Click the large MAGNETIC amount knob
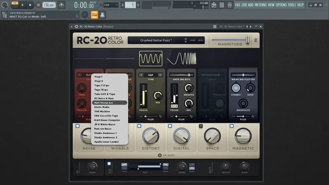The width and height of the screenshot is (329, 185). [243, 136]
